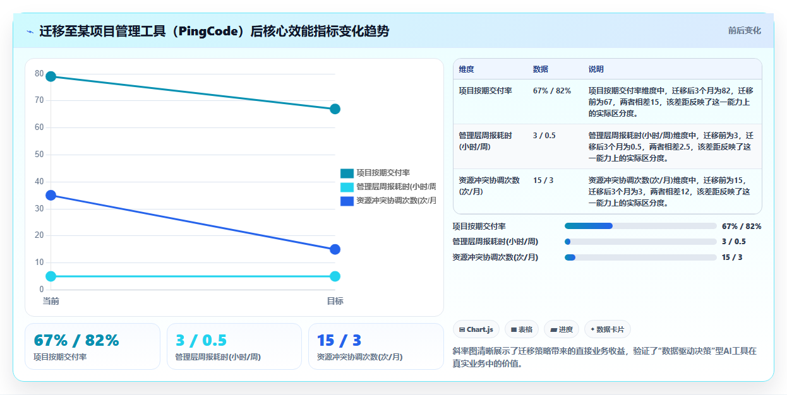Click the 管理层周报耗时 progress bar
Viewport: 787px width, 395px height.
640,242
